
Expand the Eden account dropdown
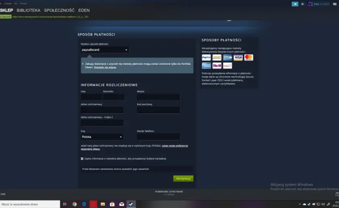(x=321, y=4)
